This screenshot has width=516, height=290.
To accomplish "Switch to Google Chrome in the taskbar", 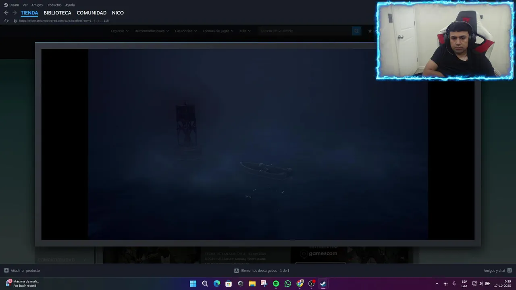I will [x=300, y=284].
